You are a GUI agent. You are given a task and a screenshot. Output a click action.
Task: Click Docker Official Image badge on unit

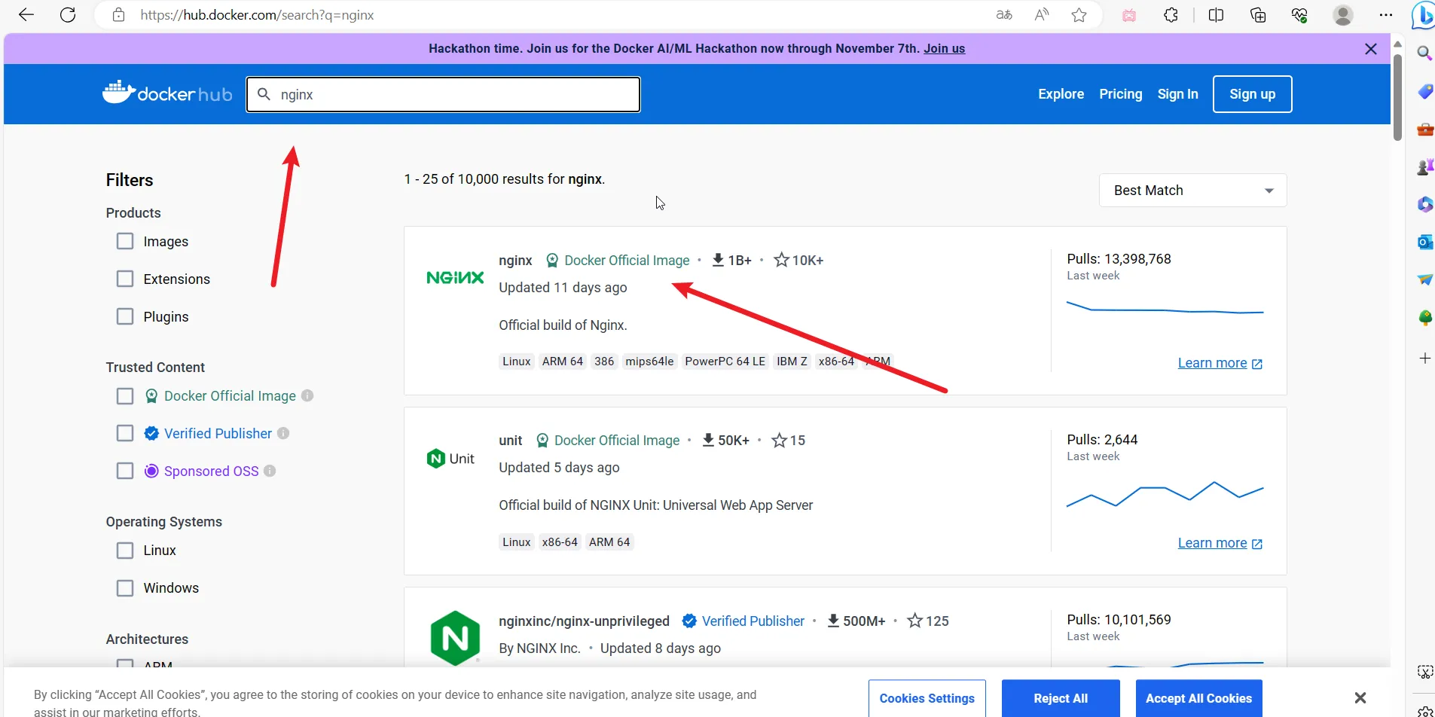click(x=608, y=441)
